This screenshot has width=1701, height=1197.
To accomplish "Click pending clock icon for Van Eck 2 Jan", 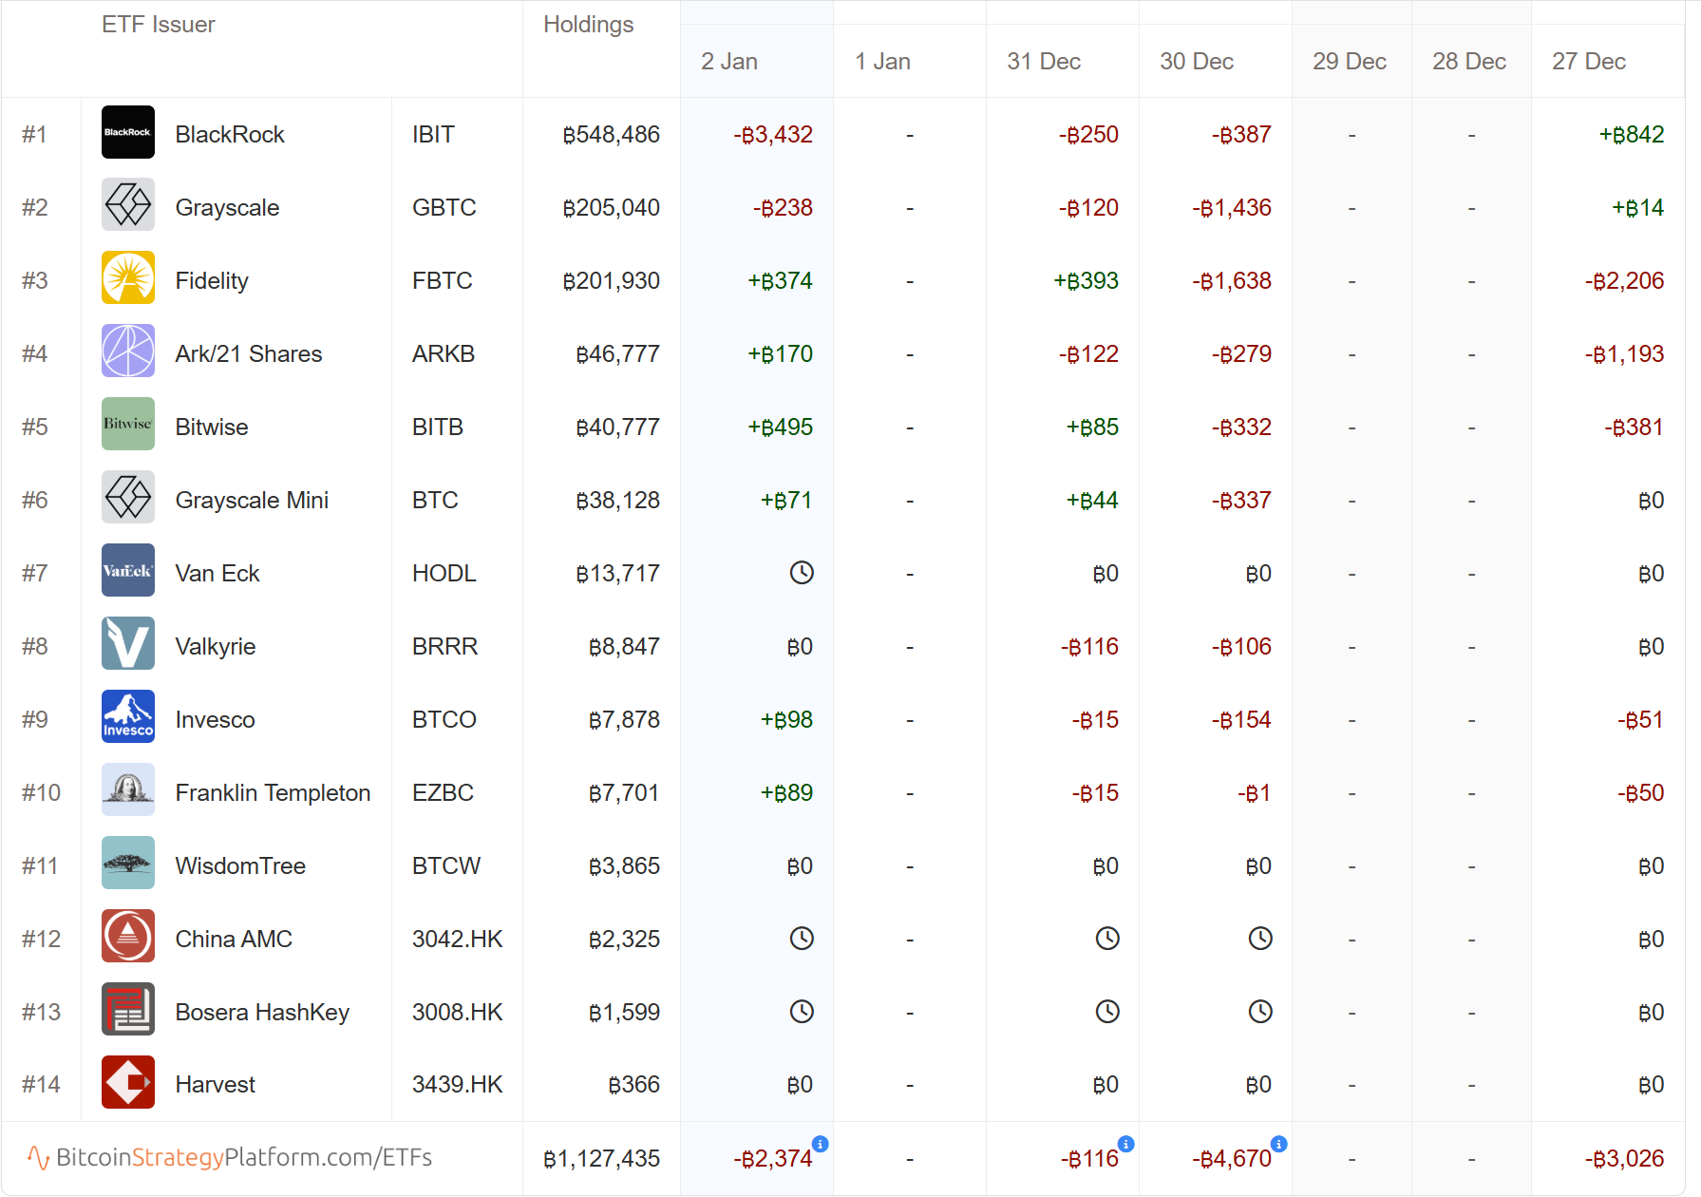I will coord(802,573).
